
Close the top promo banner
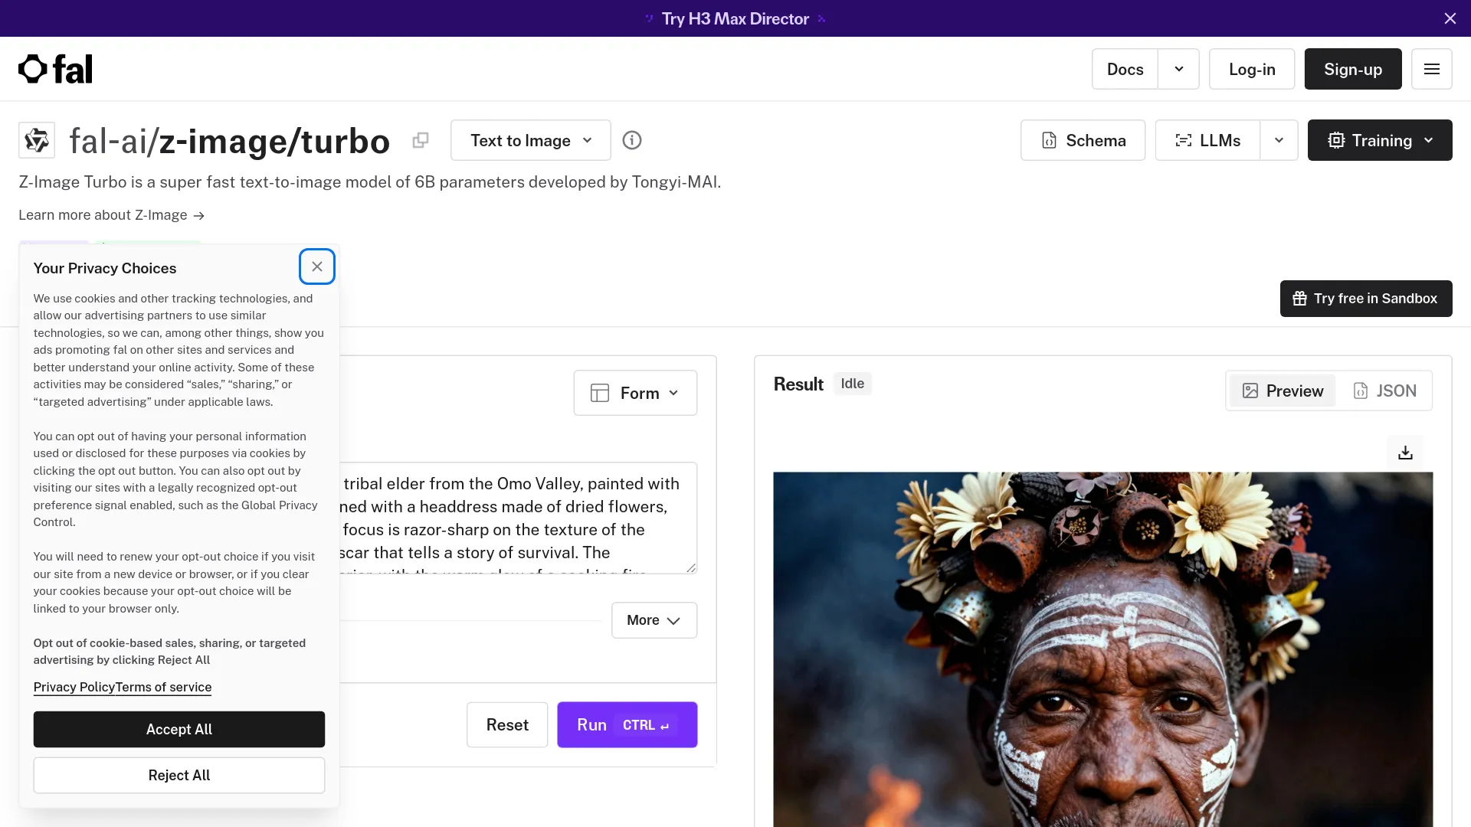(1450, 18)
